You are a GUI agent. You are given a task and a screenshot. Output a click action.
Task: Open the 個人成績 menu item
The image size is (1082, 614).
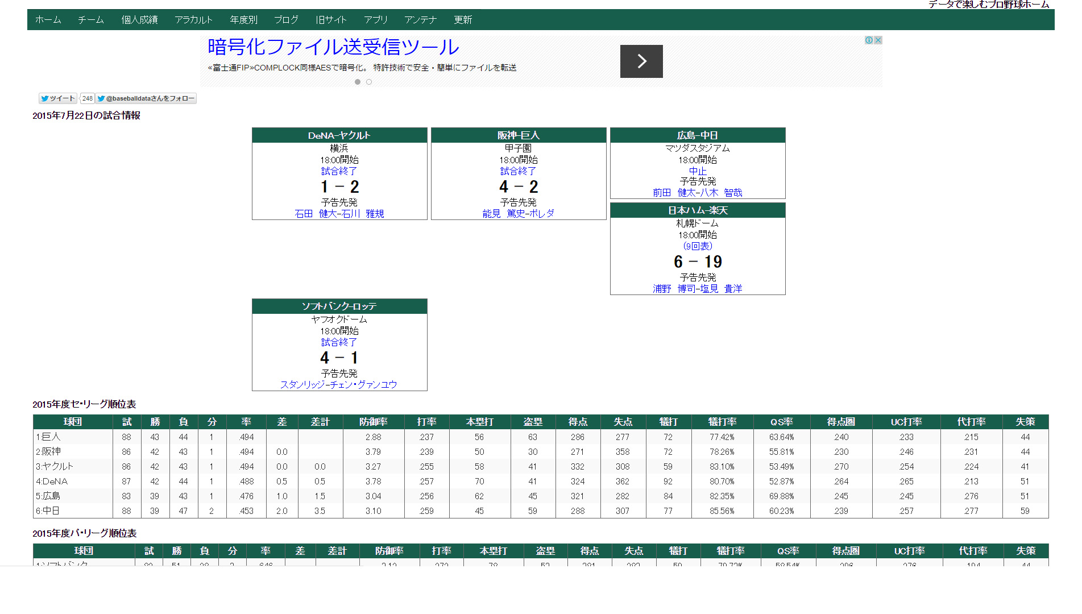click(139, 19)
